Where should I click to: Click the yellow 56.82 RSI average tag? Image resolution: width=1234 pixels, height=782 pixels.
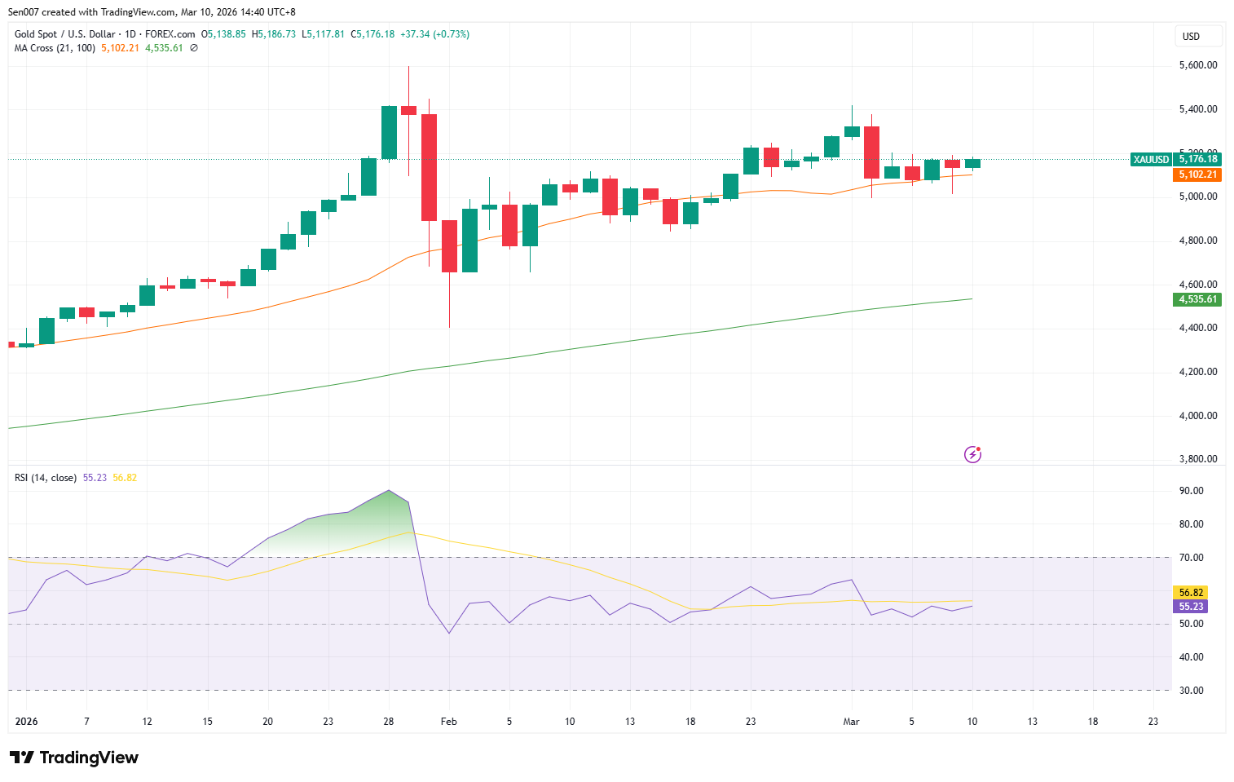tap(1191, 593)
